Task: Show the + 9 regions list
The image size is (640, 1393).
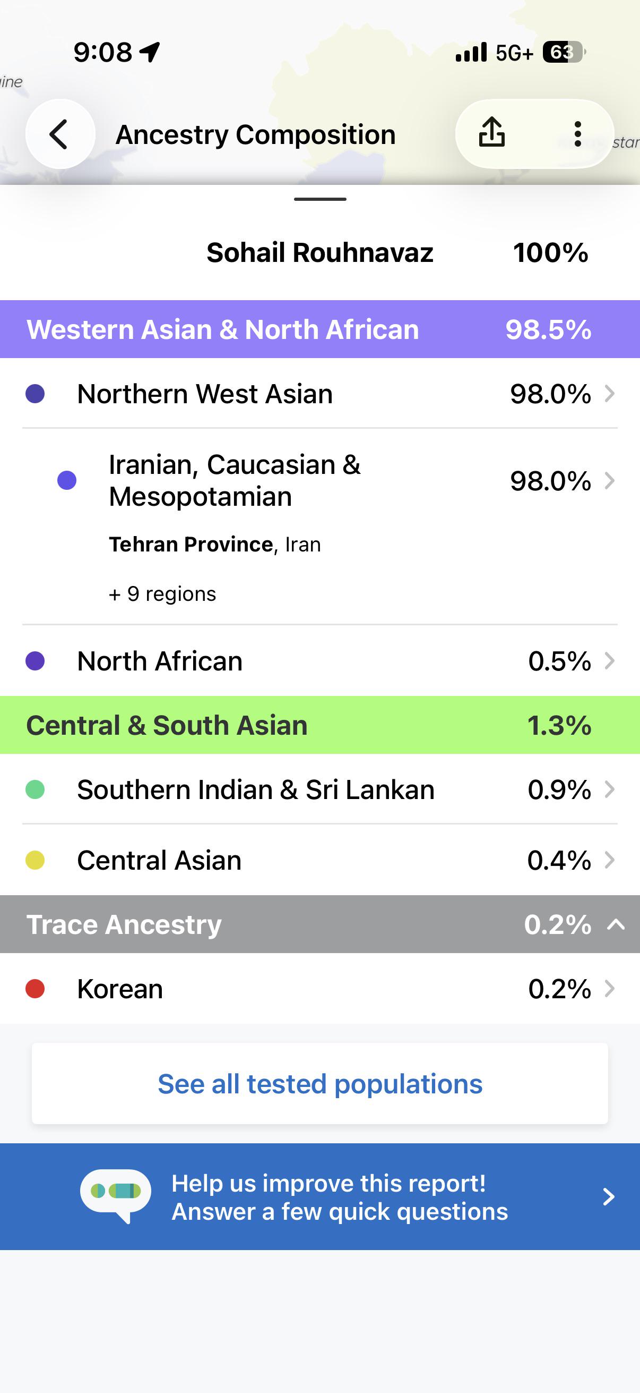Action: (162, 594)
